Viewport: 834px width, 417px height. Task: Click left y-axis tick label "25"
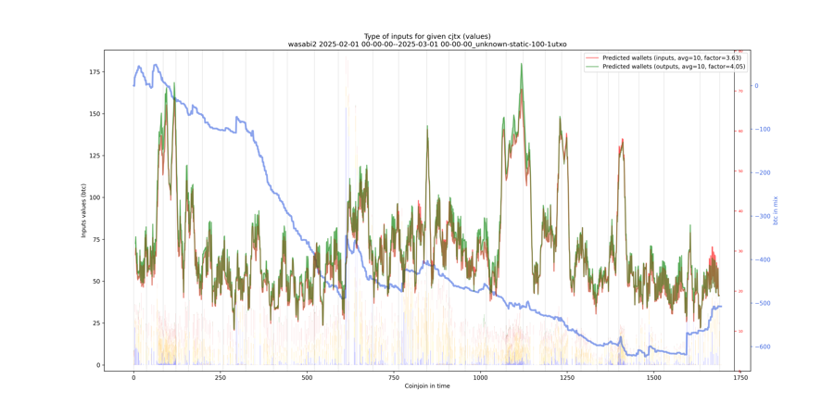[x=96, y=322]
